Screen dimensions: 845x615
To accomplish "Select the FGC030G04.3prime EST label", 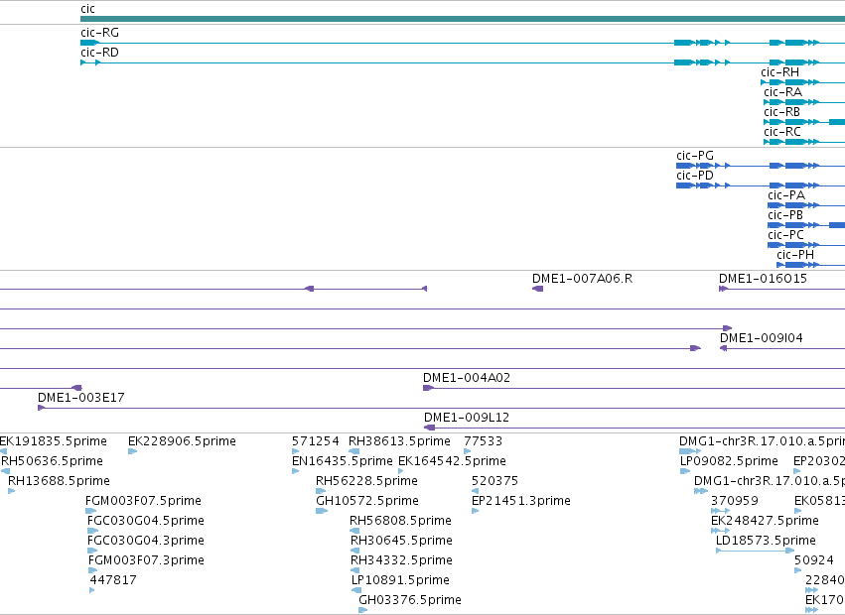I will [x=146, y=541].
